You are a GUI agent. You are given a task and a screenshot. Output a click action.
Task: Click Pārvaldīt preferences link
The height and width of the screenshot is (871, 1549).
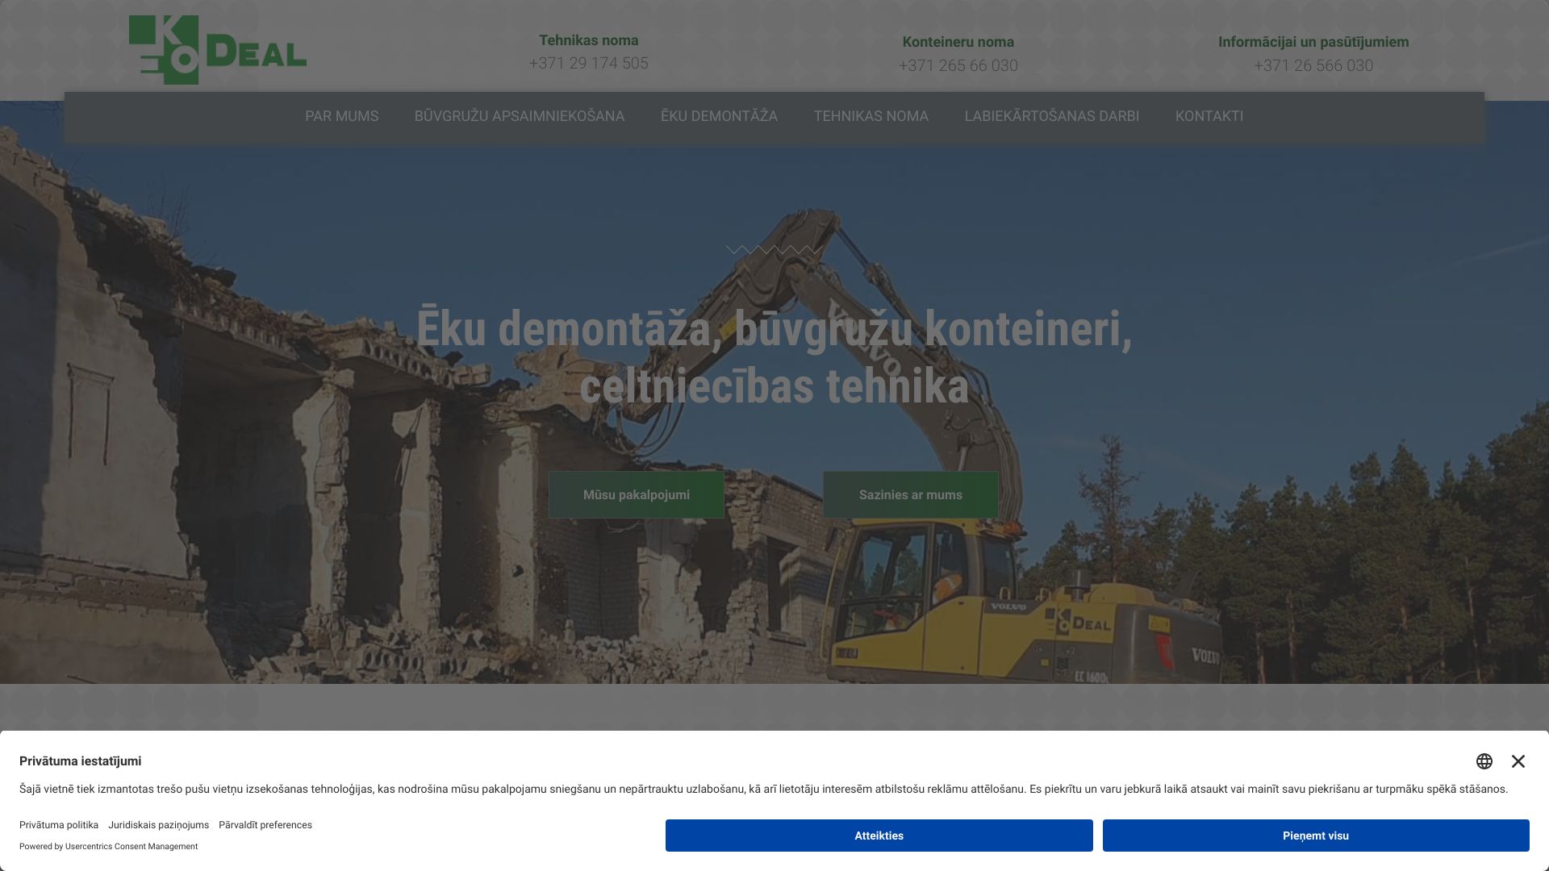(x=265, y=825)
